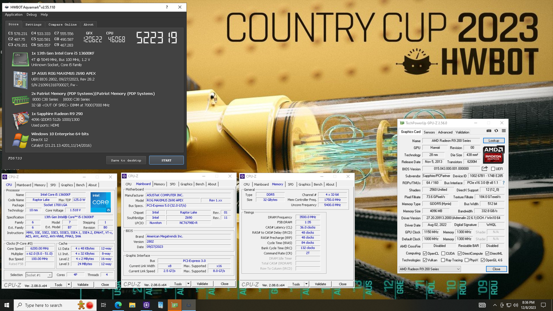Click the AMD Radeon Graphics logo
This screenshot has height=311, width=553.
[493, 154]
